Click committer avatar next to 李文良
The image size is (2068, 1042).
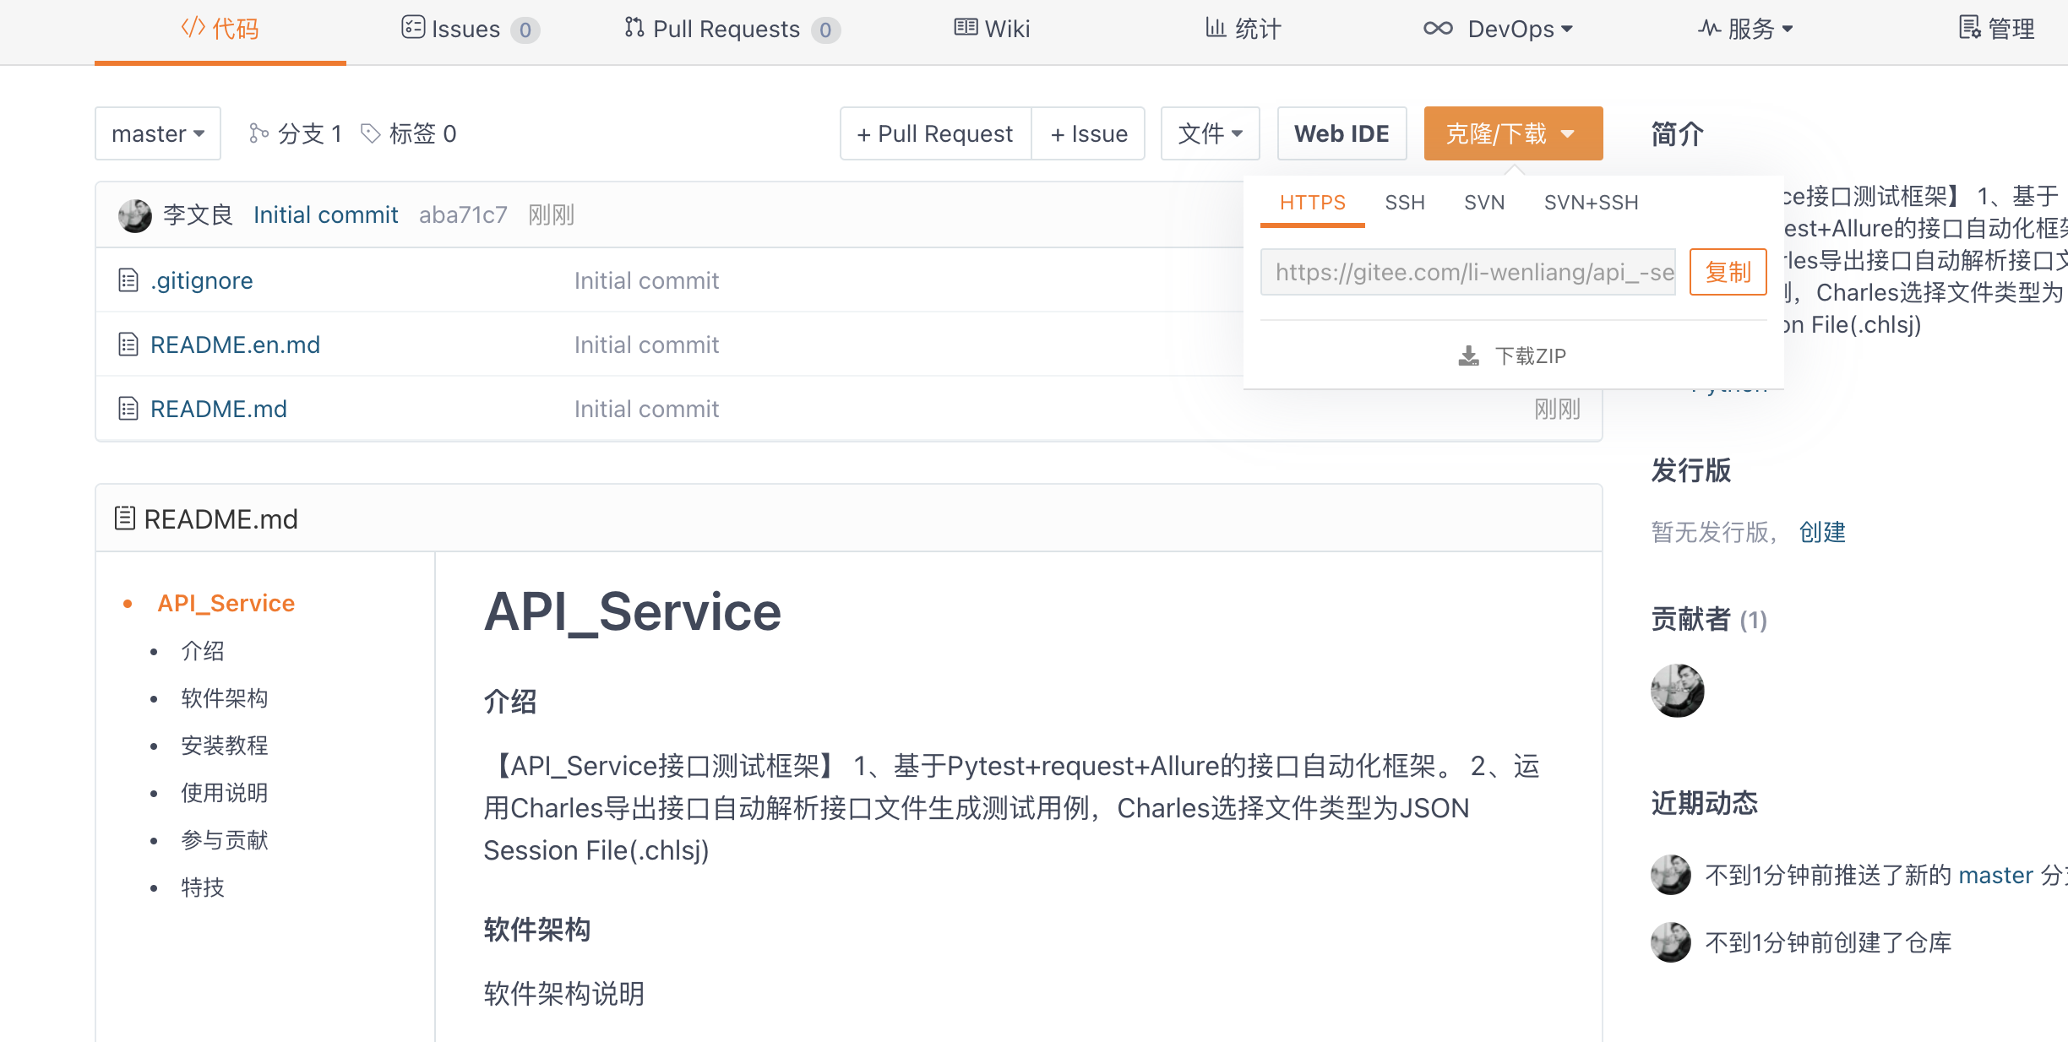pyautogui.click(x=135, y=215)
